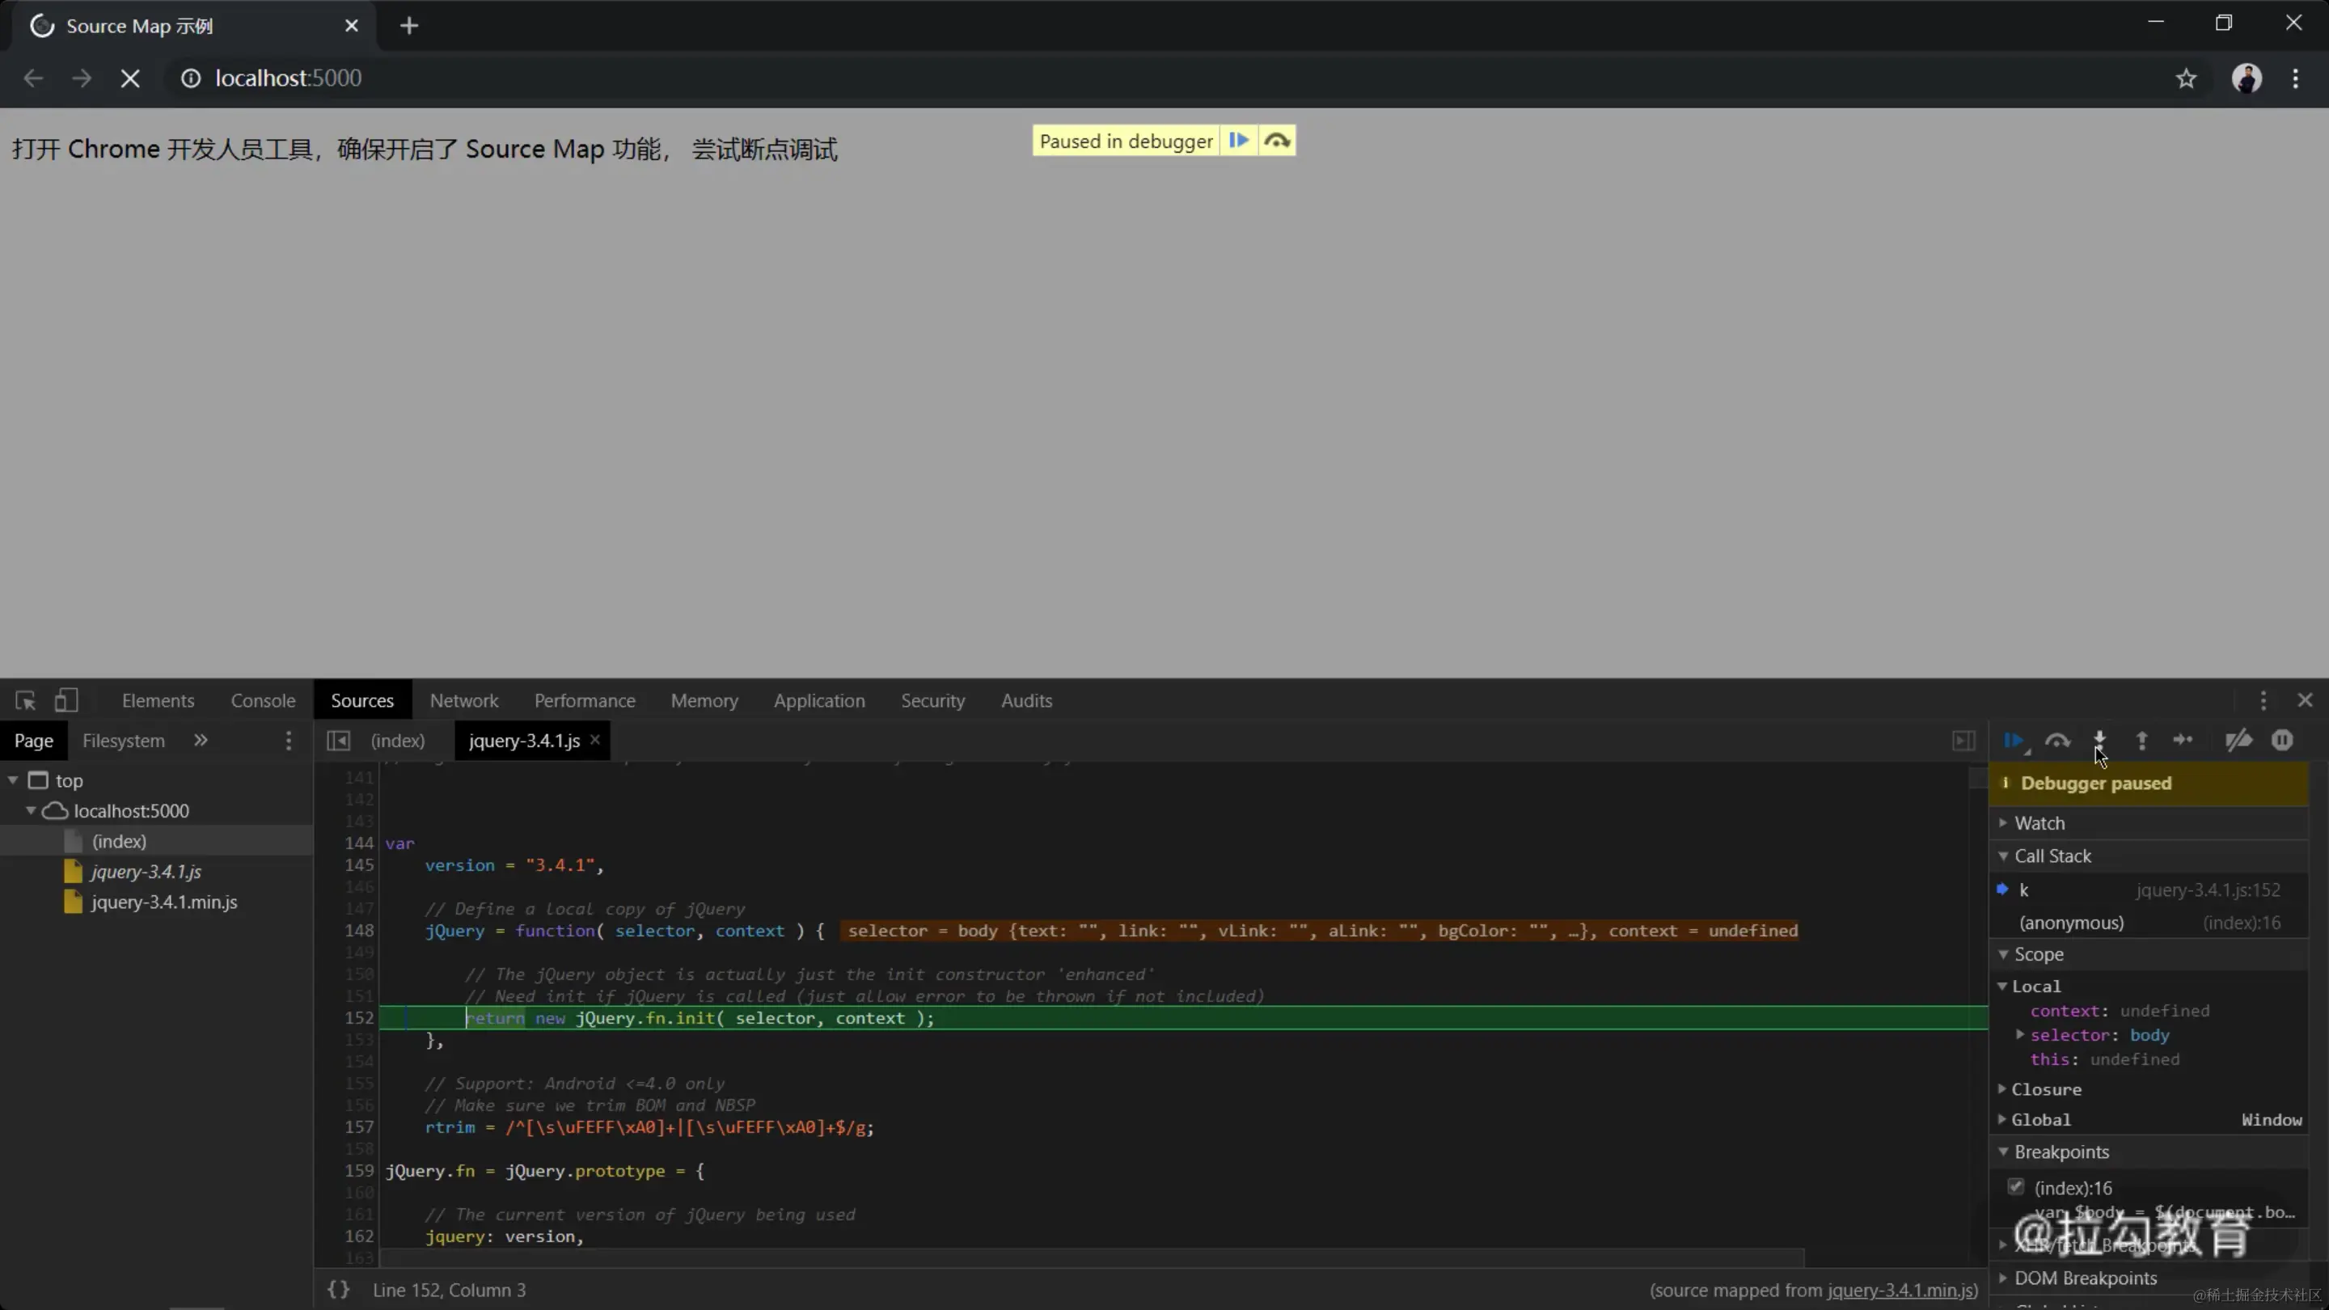Collapse the Local scope

(x=2001, y=986)
